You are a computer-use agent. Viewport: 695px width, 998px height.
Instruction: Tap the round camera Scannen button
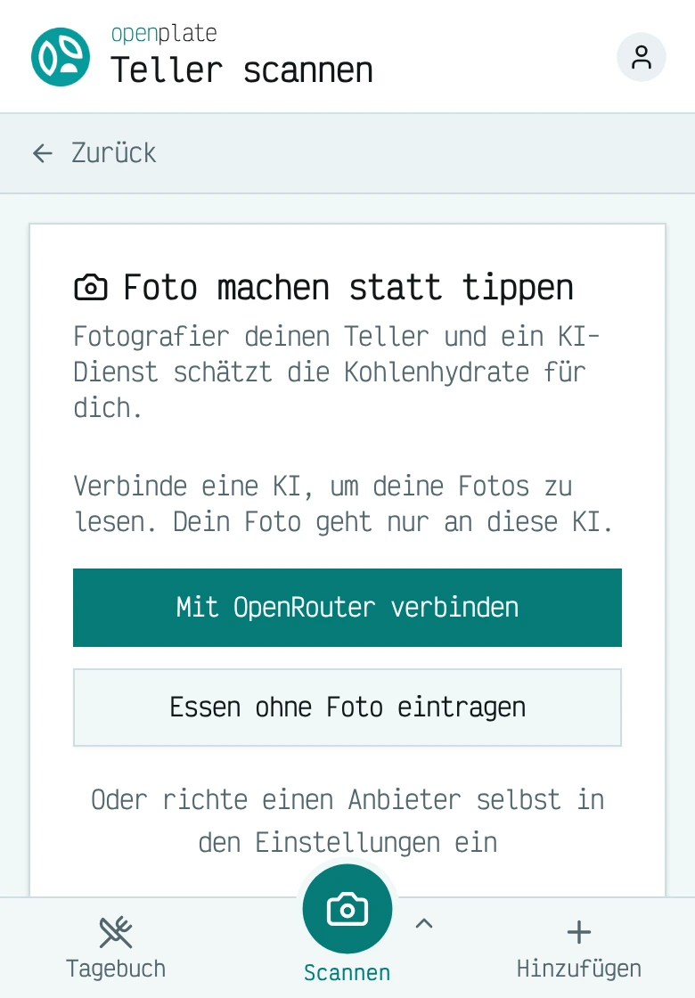click(x=347, y=909)
